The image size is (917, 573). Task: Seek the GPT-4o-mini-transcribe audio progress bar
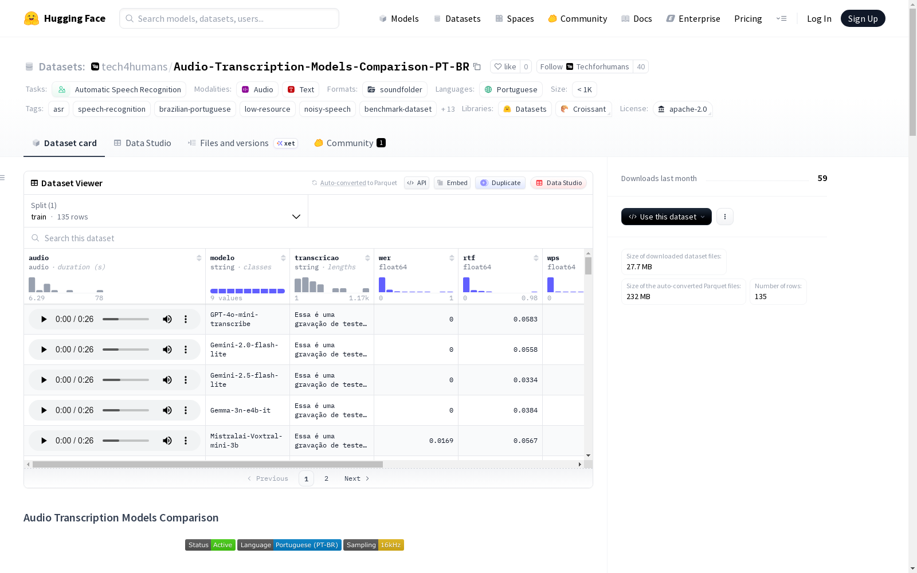[126, 319]
